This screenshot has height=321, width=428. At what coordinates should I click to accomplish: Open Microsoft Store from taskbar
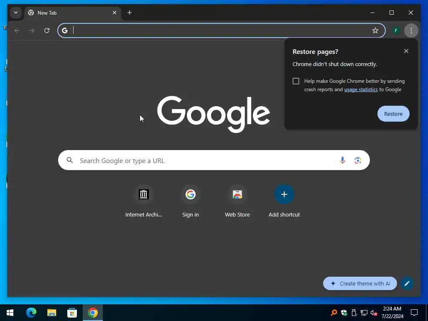click(72, 313)
